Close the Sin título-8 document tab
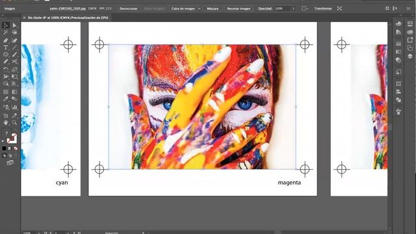416x234 pixels. pos(24,18)
